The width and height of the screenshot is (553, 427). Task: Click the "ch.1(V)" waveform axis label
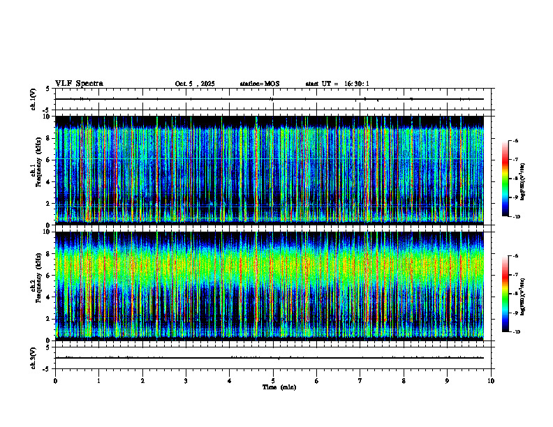[34, 99]
